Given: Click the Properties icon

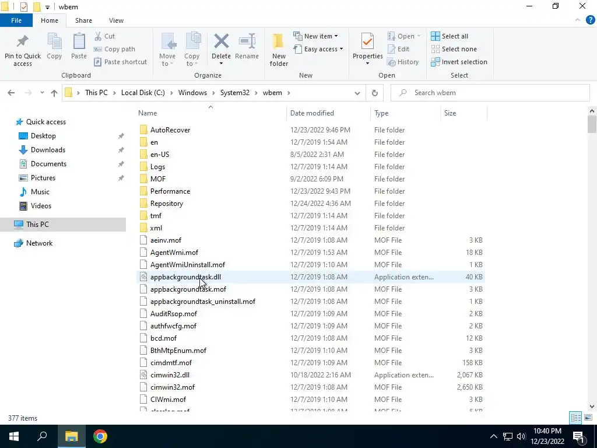Looking at the screenshot, I should pyautogui.click(x=367, y=41).
